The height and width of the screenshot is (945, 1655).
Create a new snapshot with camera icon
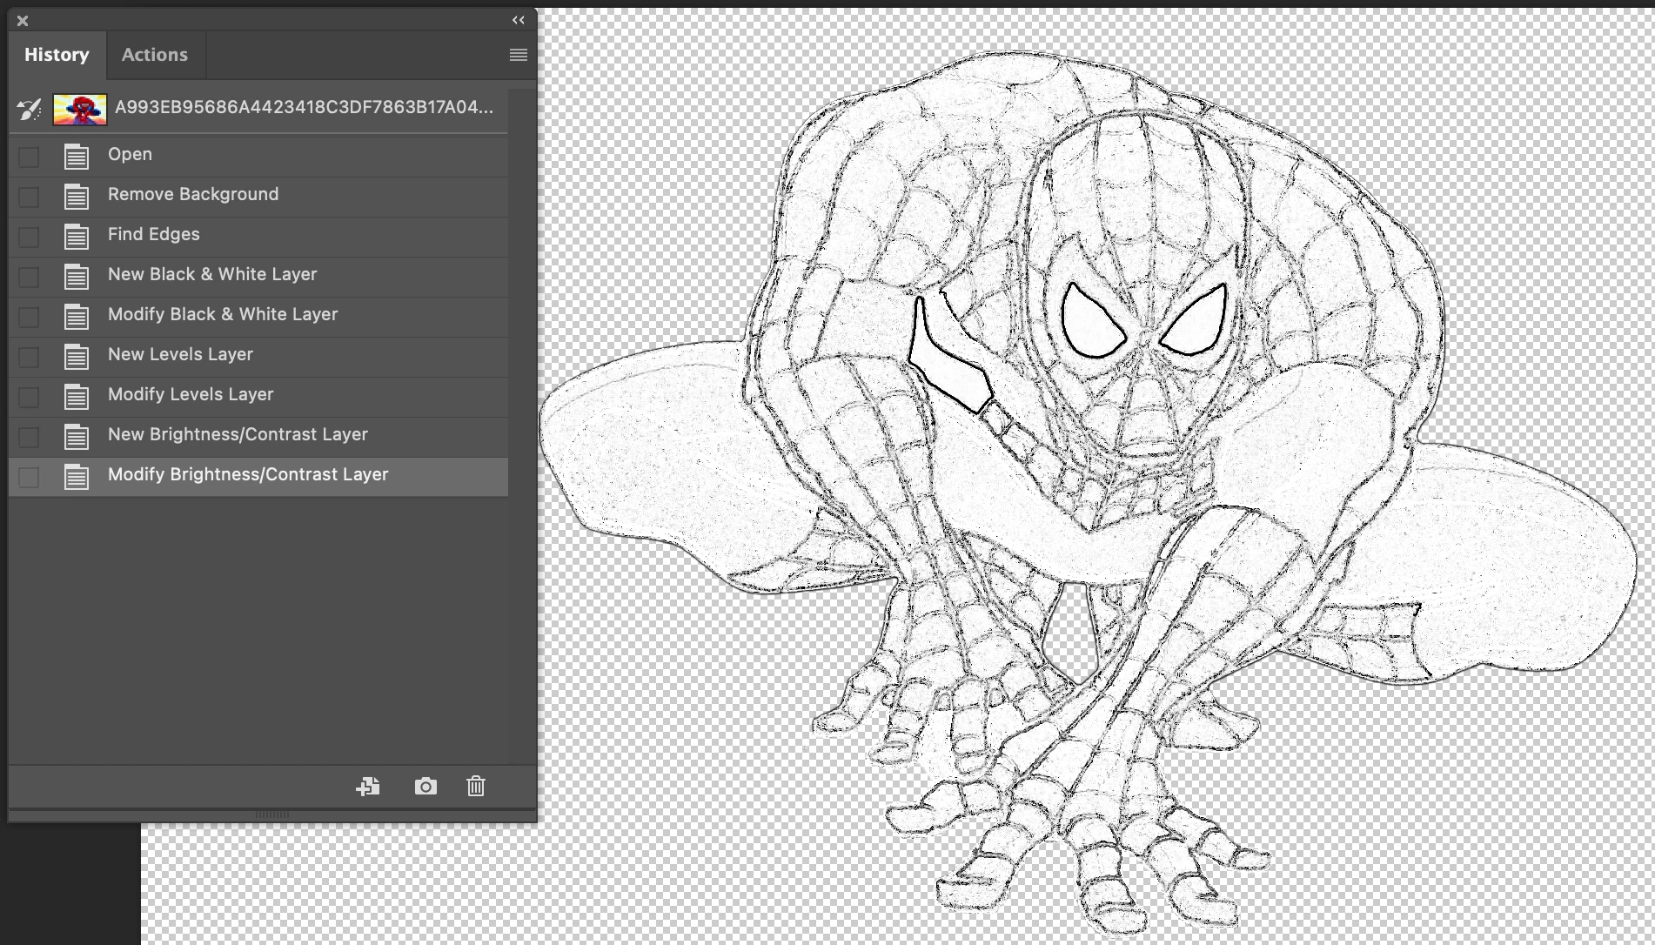pyautogui.click(x=425, y=787)
